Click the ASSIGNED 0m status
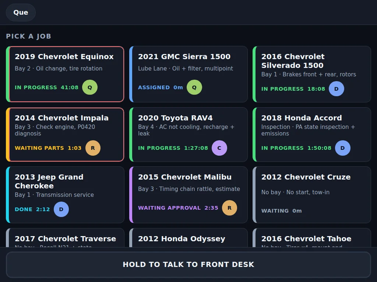Screen dimensions: 377x282 tap(161, 87)
